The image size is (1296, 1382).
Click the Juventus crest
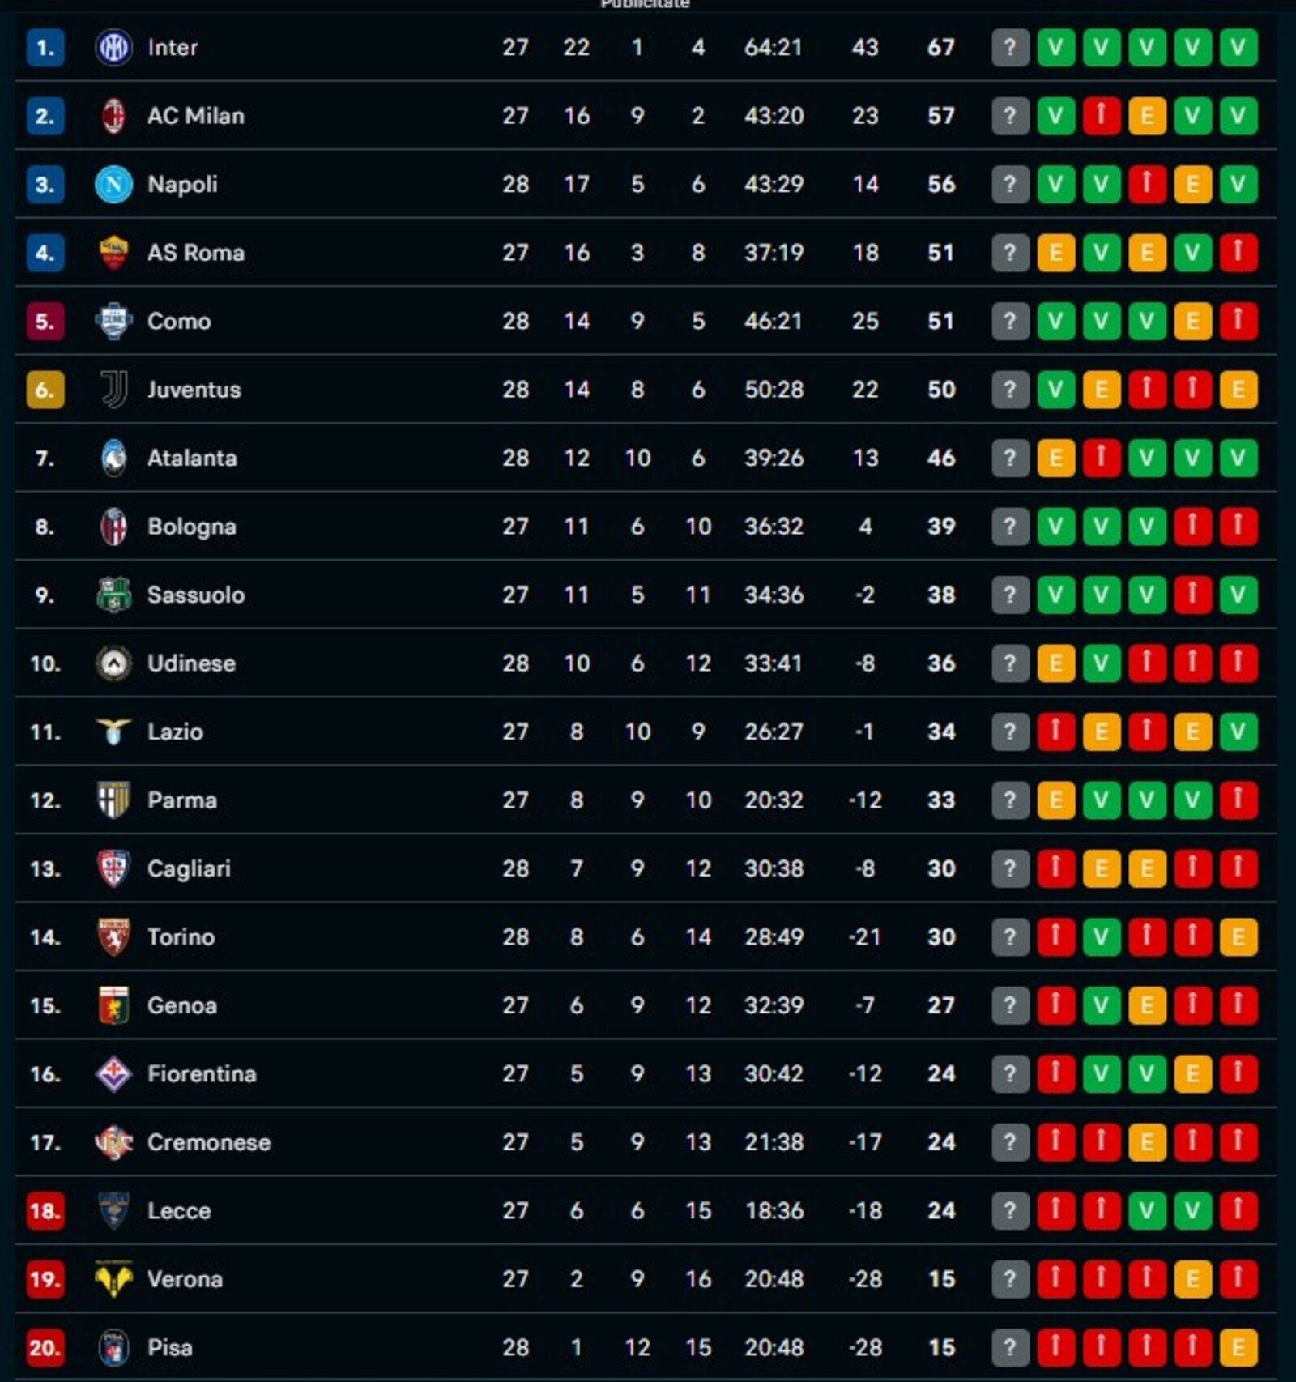pyautogui.click(x=116, y=390)
